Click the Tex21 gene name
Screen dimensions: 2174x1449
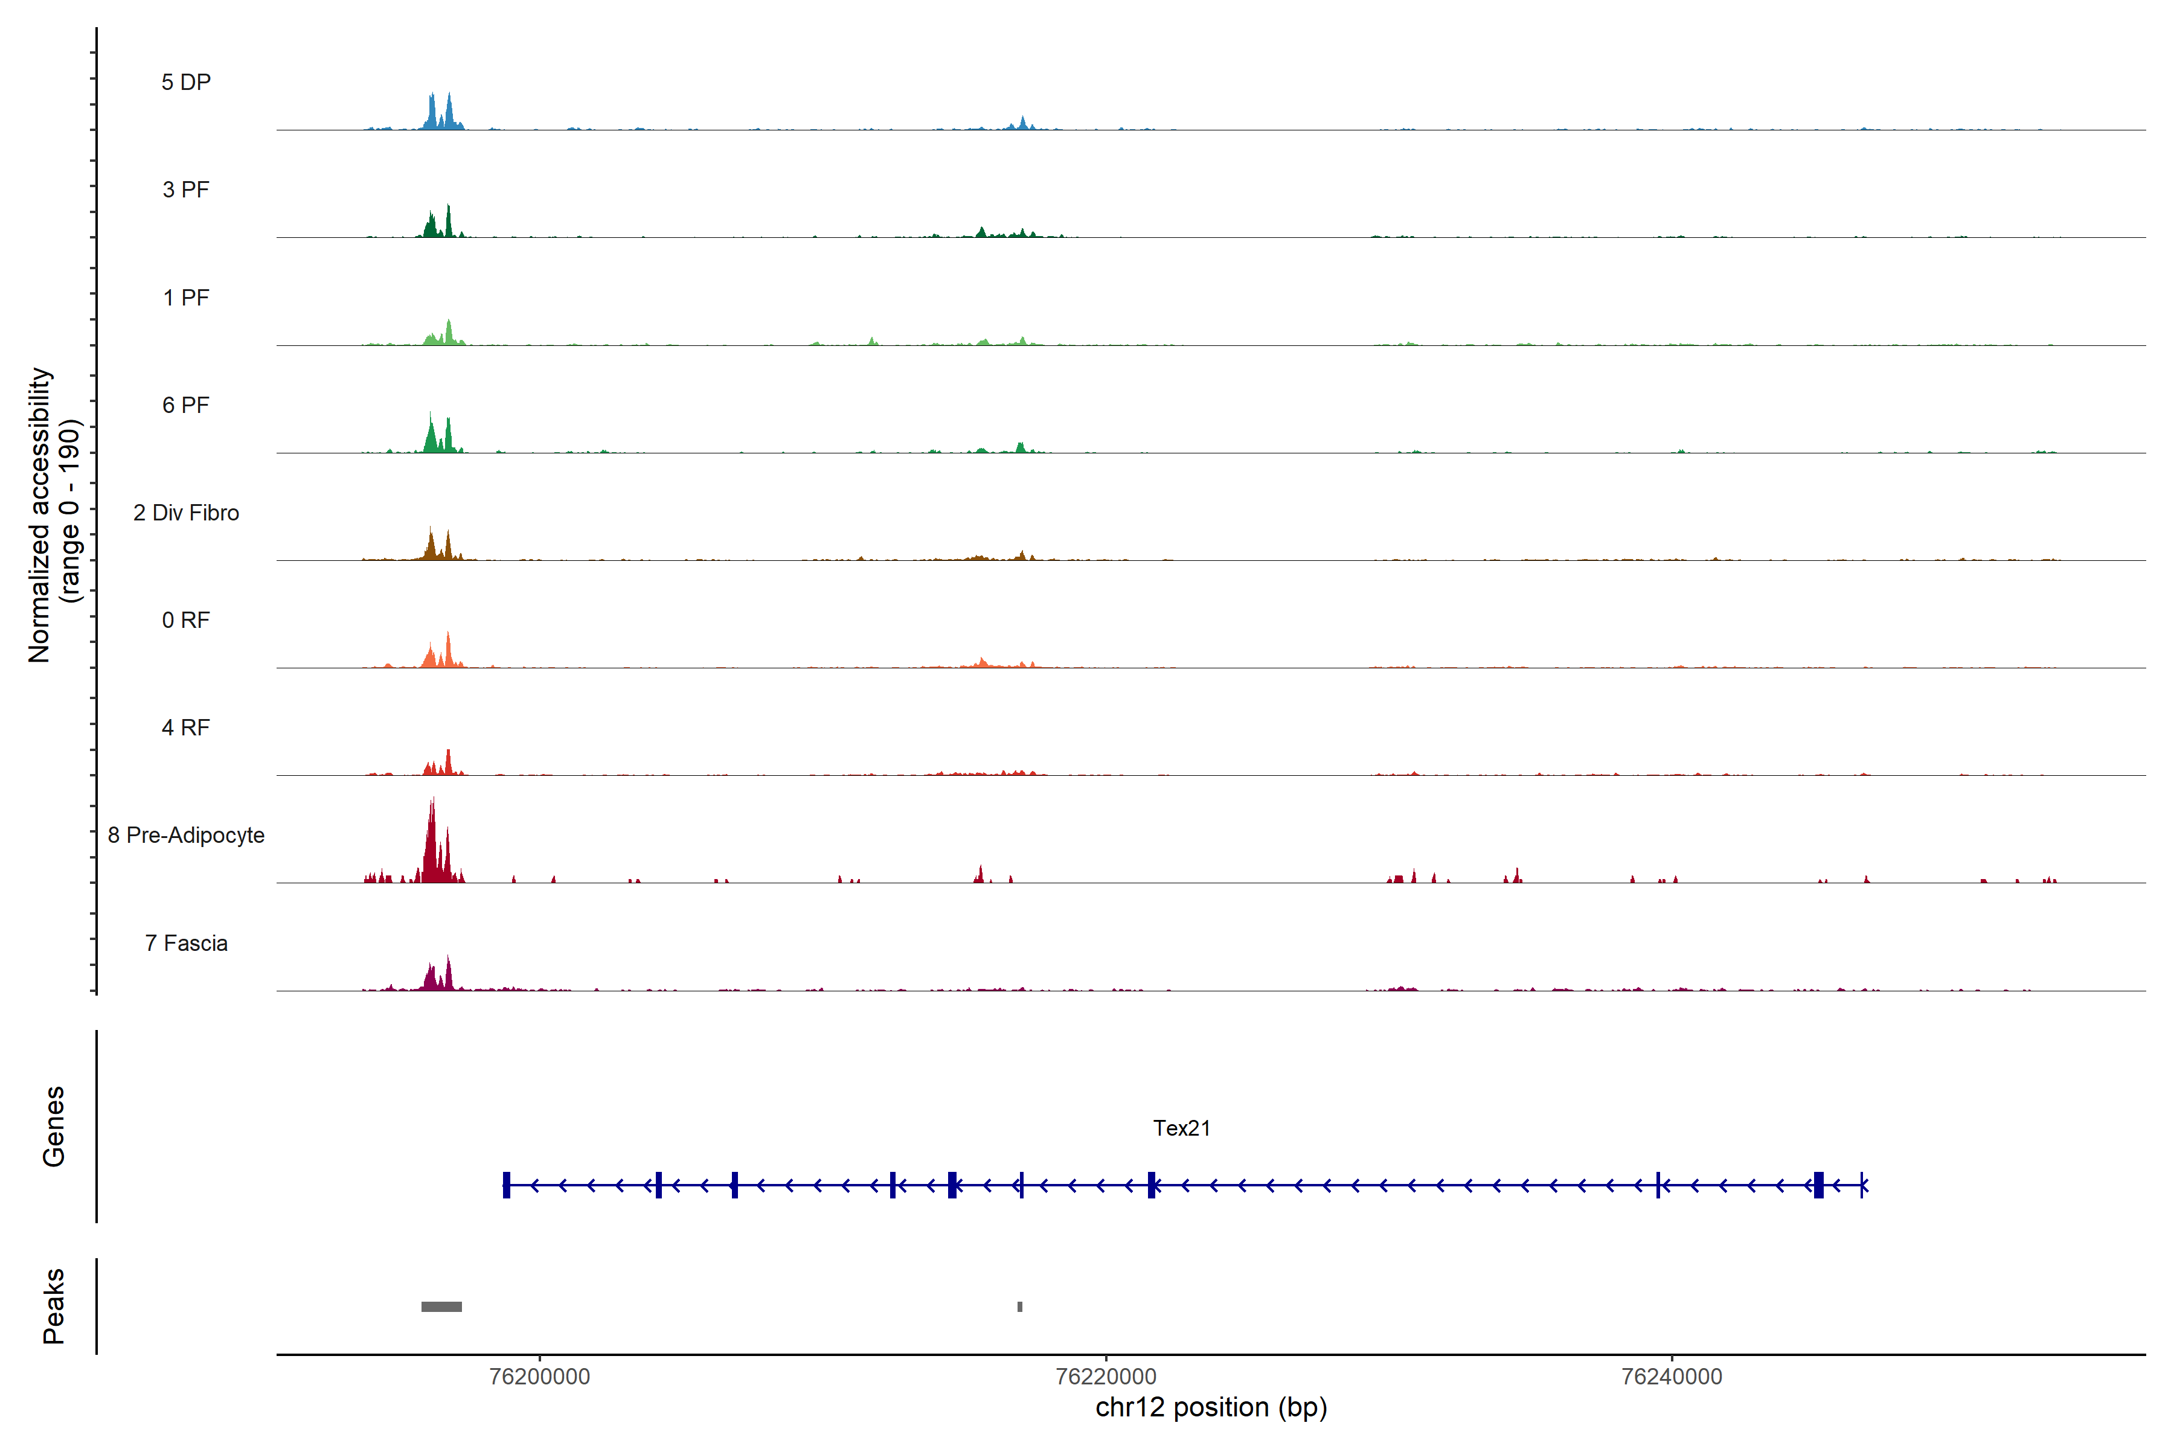pos(1181,1128)
